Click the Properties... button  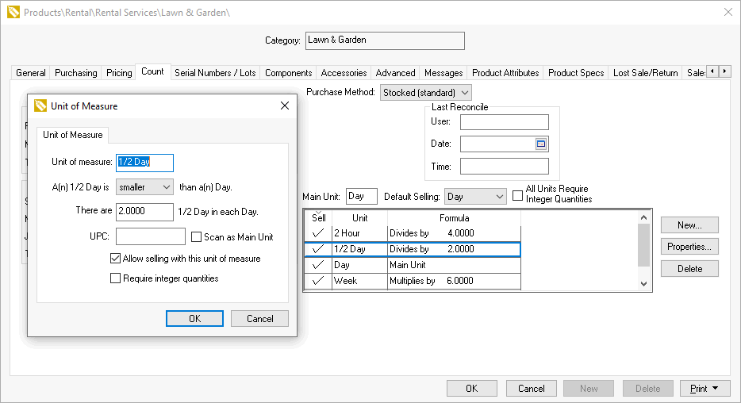[x=689, y=247]
